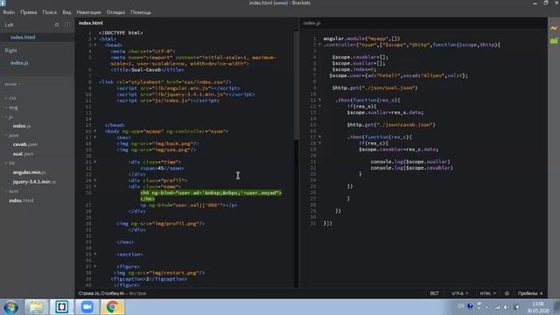Click the network signal tray icon
The image size is (560, 315).
497,307
